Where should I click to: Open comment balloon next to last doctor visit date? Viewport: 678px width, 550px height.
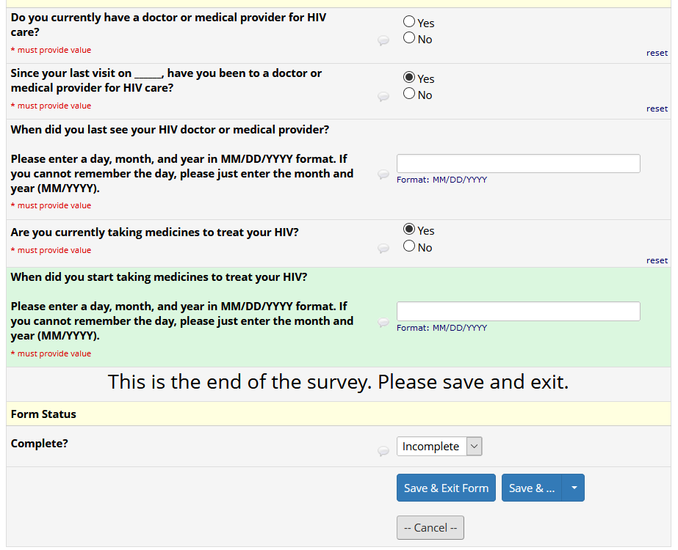coord(383,175)
